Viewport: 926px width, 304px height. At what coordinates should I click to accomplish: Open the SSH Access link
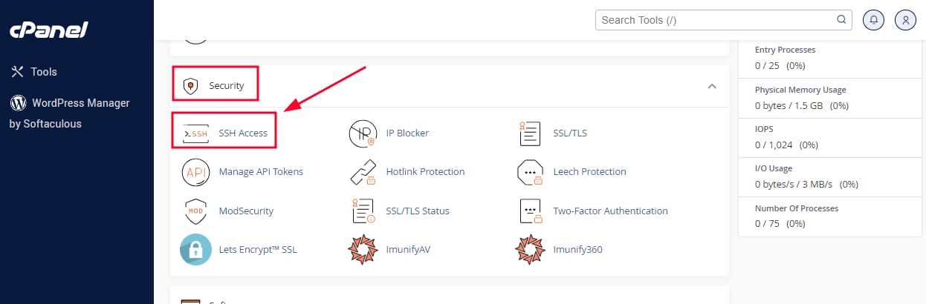click(x=243, y=133)
